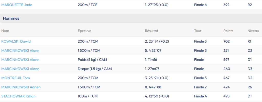Open MARCINKOWSKI Alann link in 1500m row
The image size is (262, 102).
click(20, 50)
